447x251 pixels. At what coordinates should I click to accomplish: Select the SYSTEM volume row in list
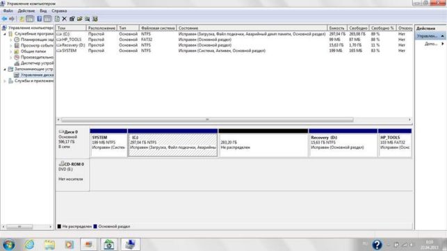234,51
